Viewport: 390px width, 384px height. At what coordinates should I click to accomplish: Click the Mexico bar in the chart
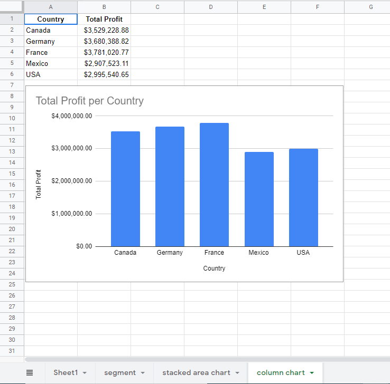259,199
